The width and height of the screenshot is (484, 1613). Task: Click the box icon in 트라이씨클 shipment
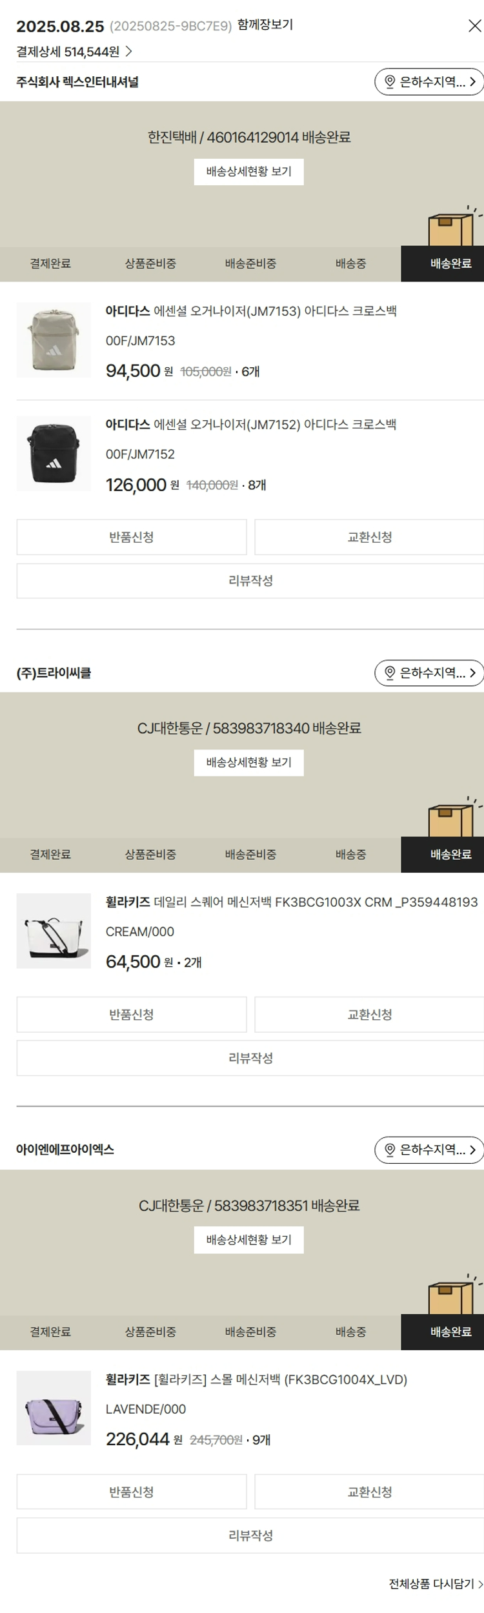(x=452, y=819)
